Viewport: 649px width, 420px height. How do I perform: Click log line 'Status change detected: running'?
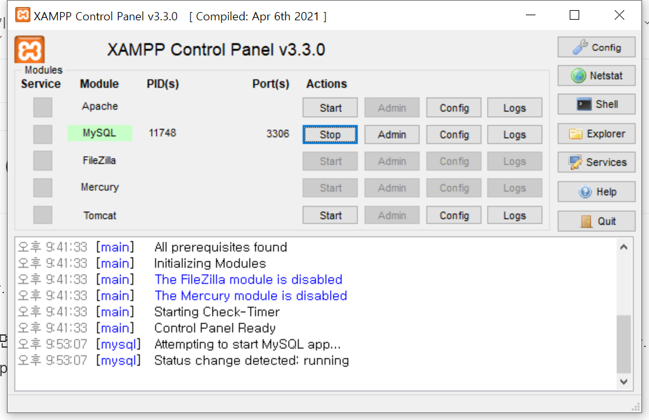252,360
